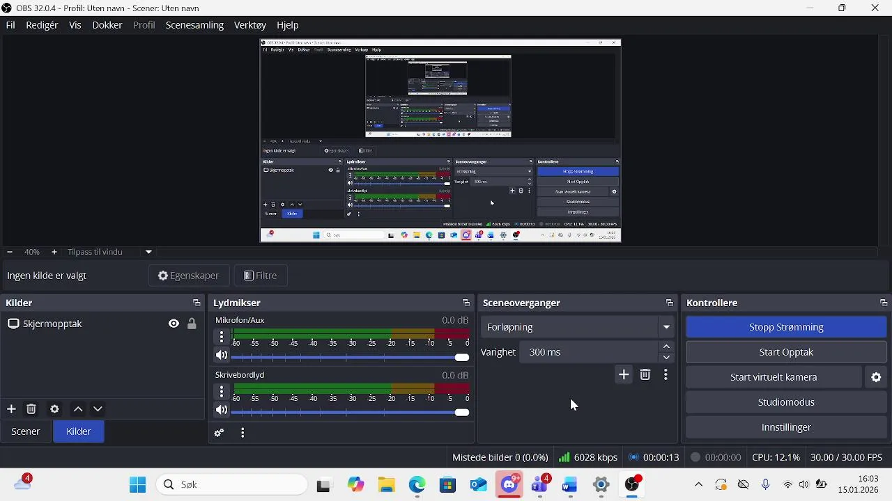The height and width of the screenshot is (501, 892).
Task: Click the Skjermopptak monitor source icon
Action: [13, 324]
